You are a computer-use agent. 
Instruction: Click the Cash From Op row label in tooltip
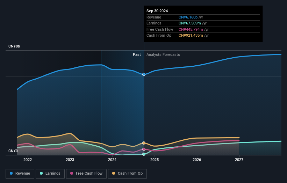click(x=159, y=36)
